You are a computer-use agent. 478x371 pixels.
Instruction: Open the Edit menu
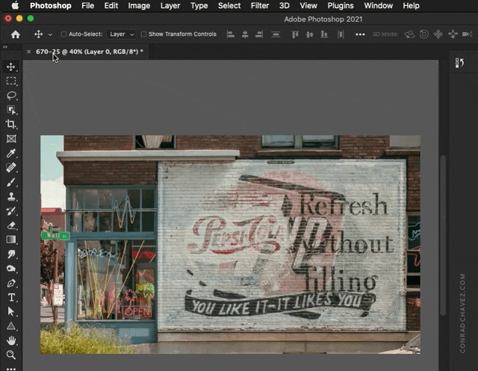(x=111, y=5)
